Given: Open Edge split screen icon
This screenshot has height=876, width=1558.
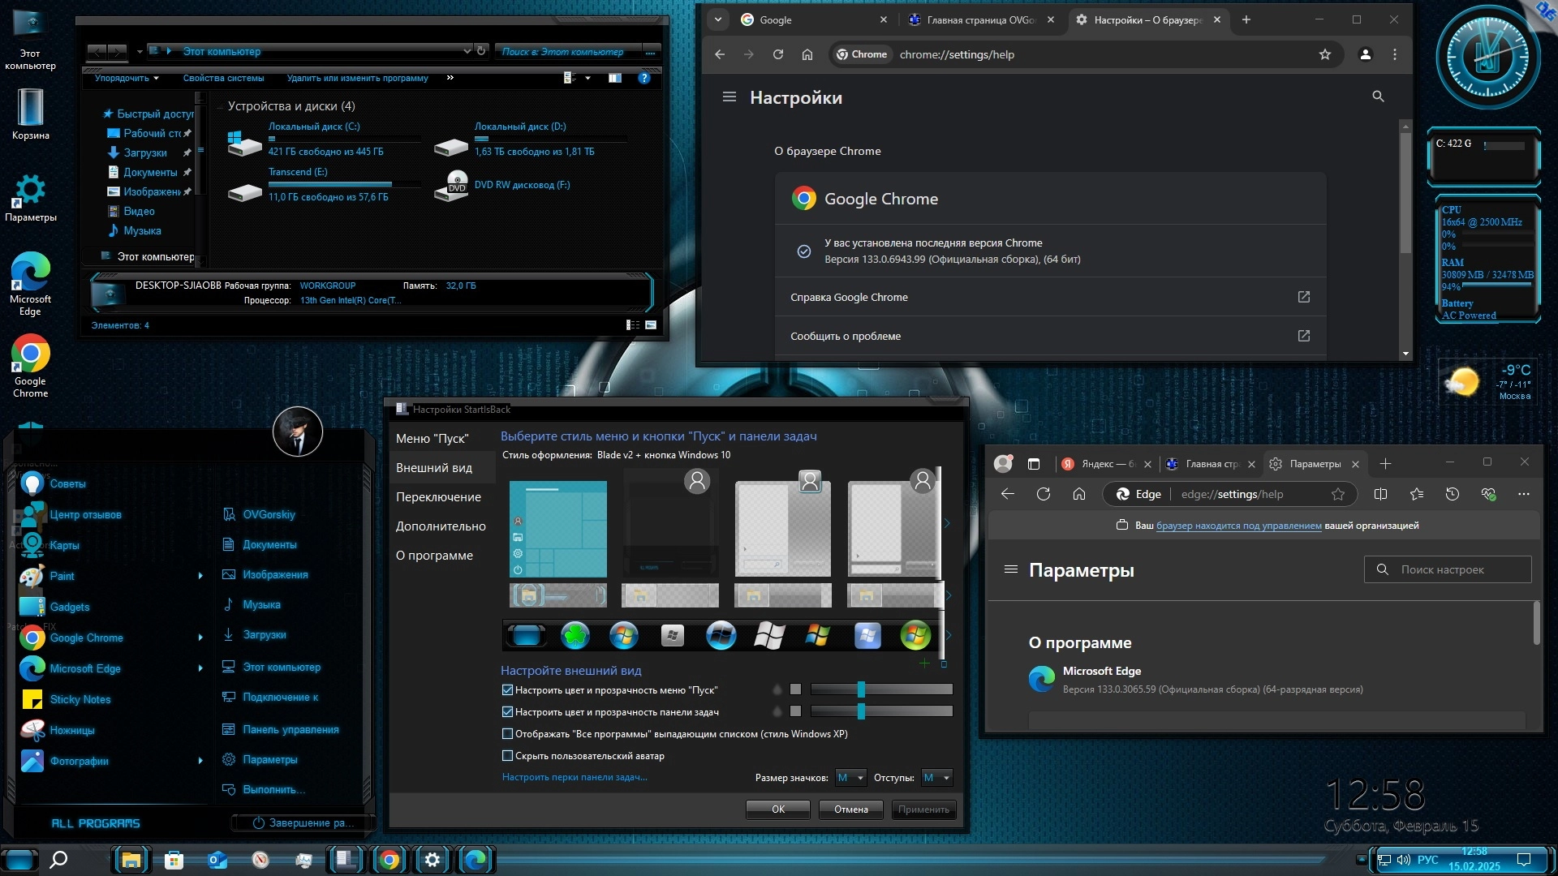Looking at the screenshot, I should coord(1380,494).
